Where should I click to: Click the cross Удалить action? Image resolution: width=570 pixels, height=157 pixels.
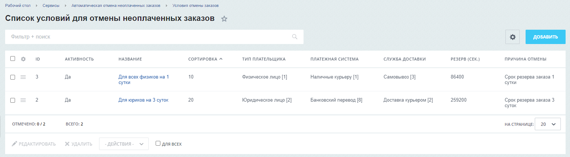click(x=79, y=144)
